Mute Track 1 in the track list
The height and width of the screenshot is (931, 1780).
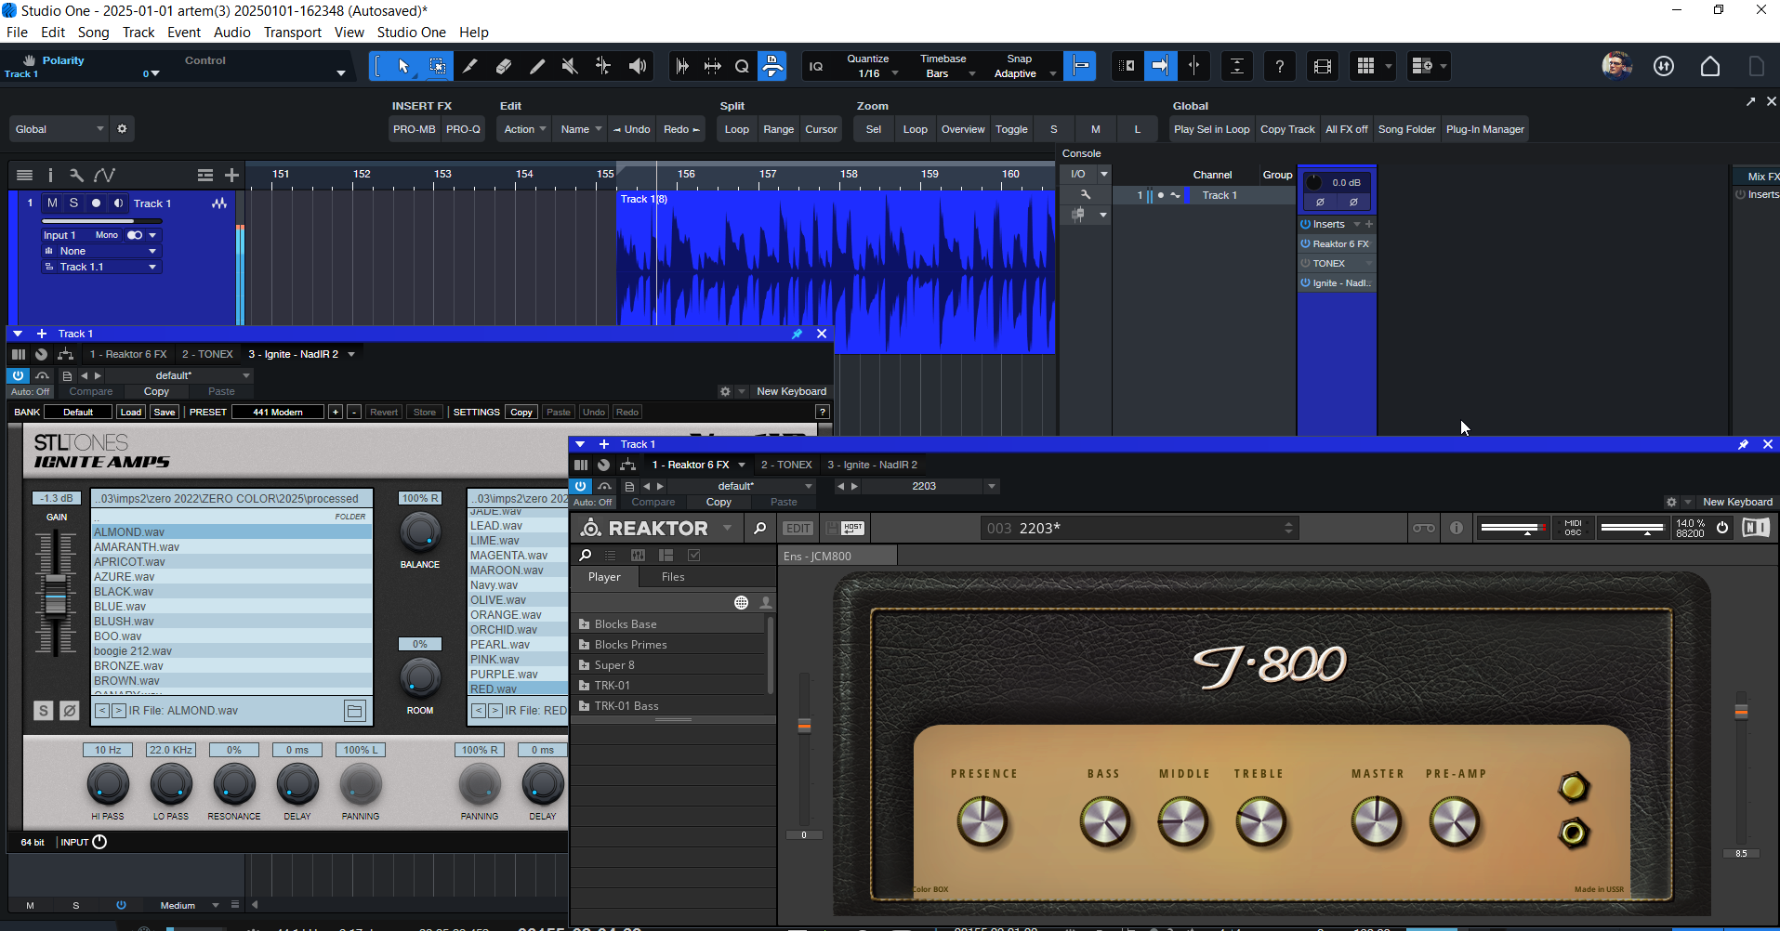[52, 203]
